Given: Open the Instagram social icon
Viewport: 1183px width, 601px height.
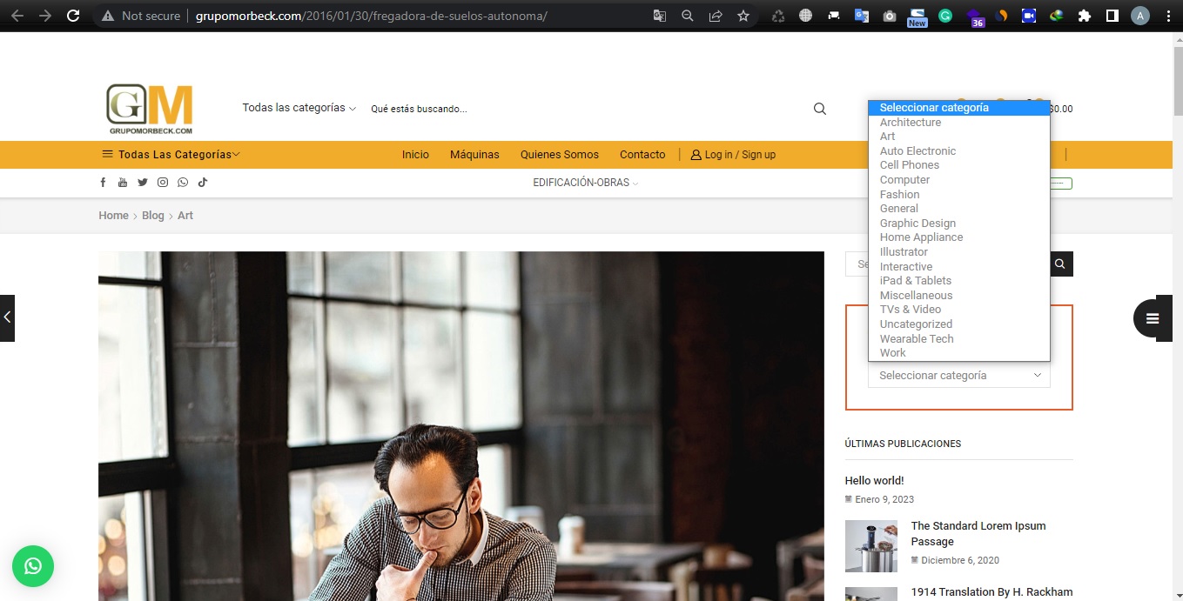Looking at the screenshot, I should [163, 183].
